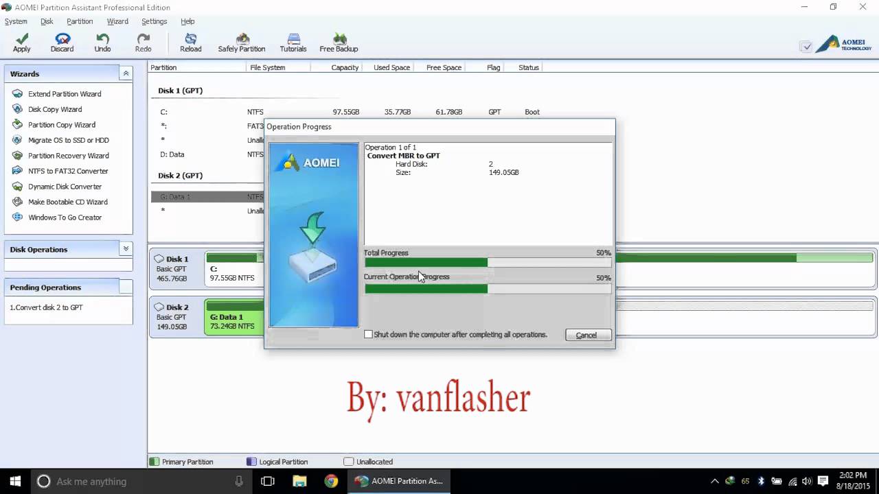Sort by the Partition column header
Screen dimensions: 879x494
click(x=197, y=67)
